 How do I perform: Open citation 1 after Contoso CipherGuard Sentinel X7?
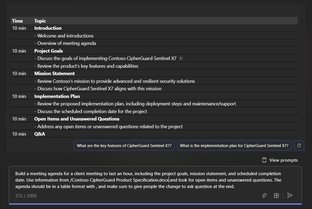tap(181, 58)
